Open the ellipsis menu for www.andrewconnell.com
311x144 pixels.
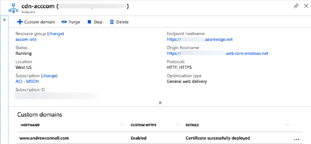296,139
